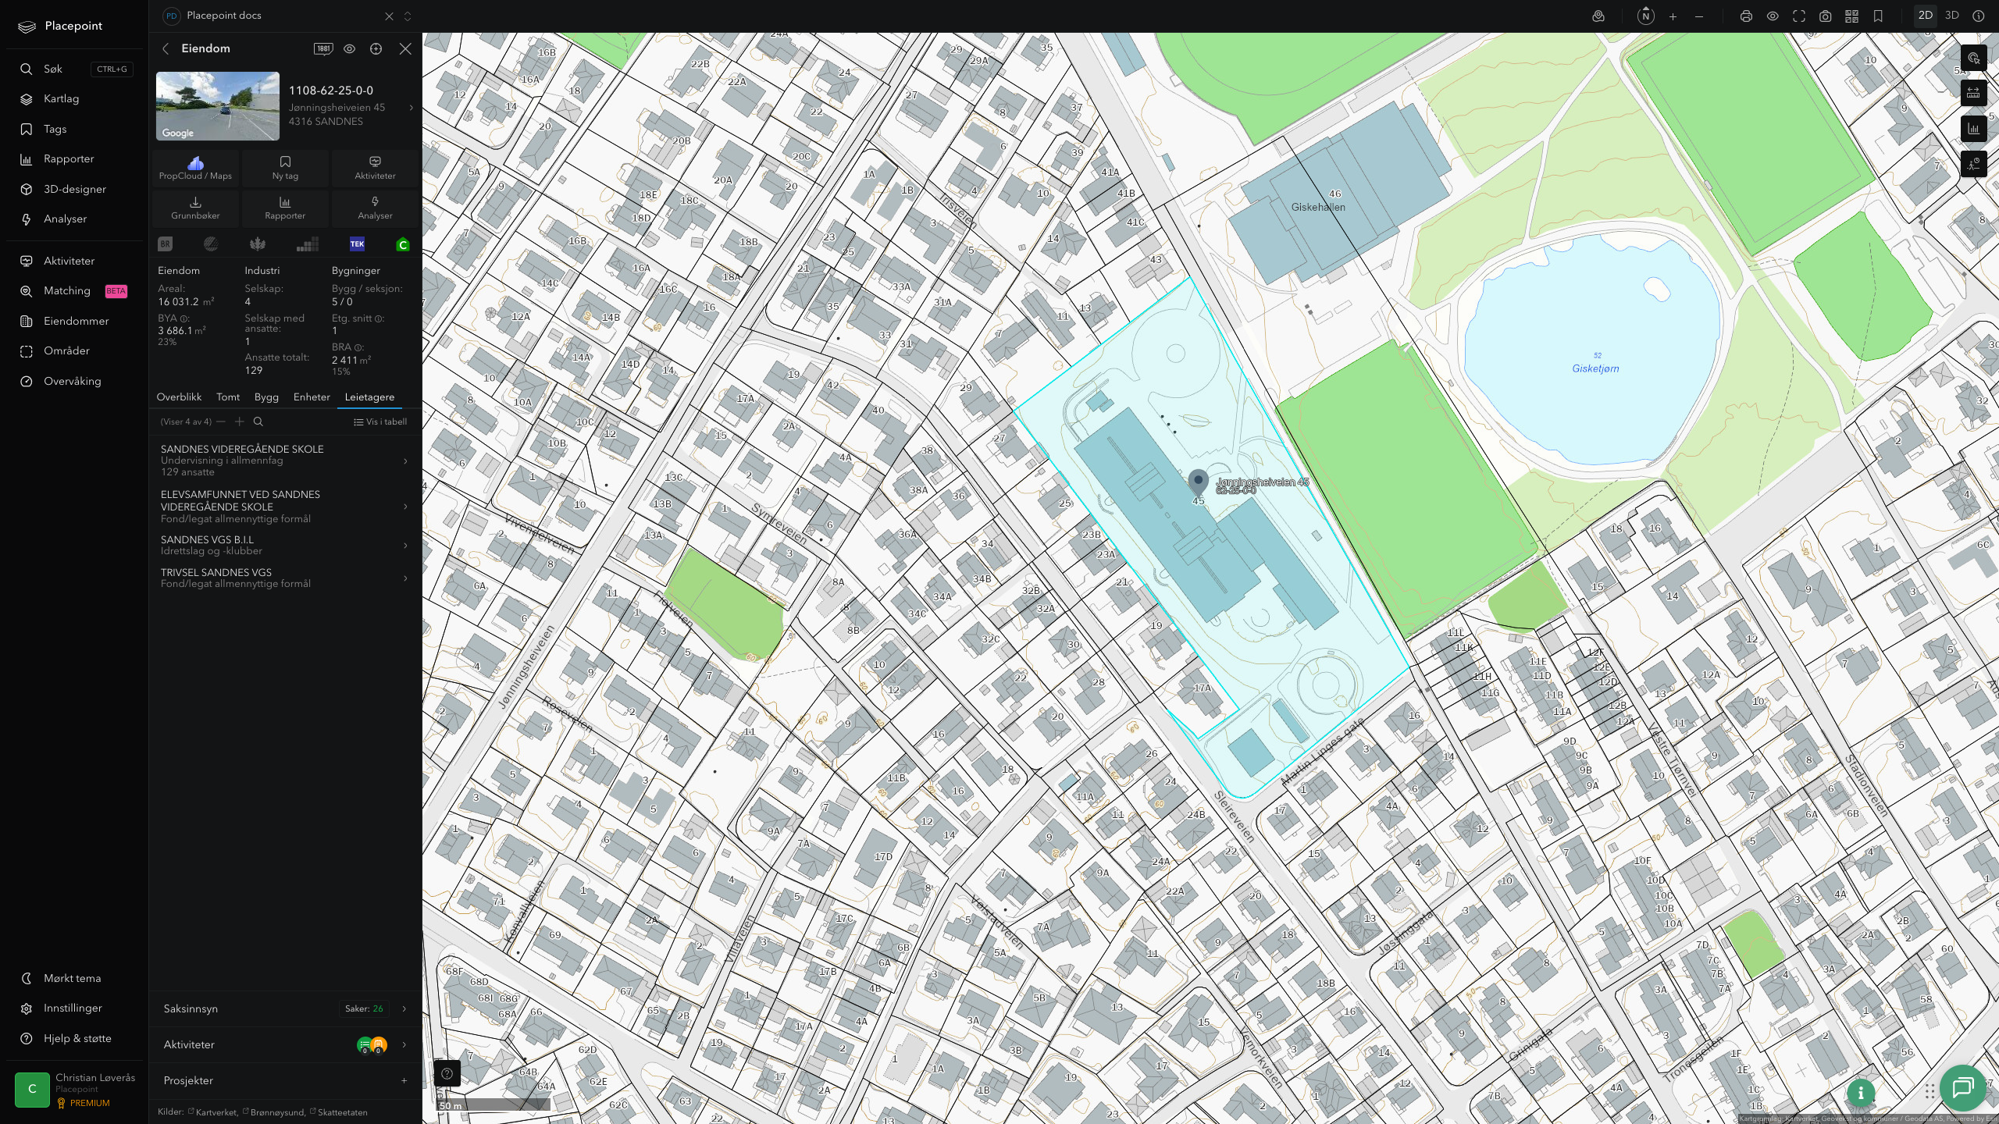Viewport: 1999px width, 1124px height.
Task: Expand tenants list with the plus icon
Action: (240, 421)
